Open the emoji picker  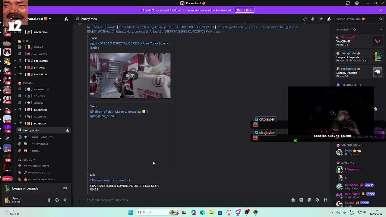pyautogui.click(x=317, y=200)
